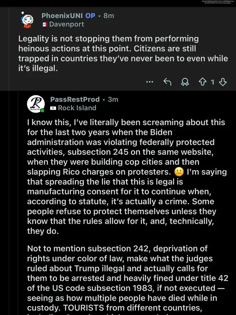Give an award to PhoenixUNI's comment

(x=185, y=82)
